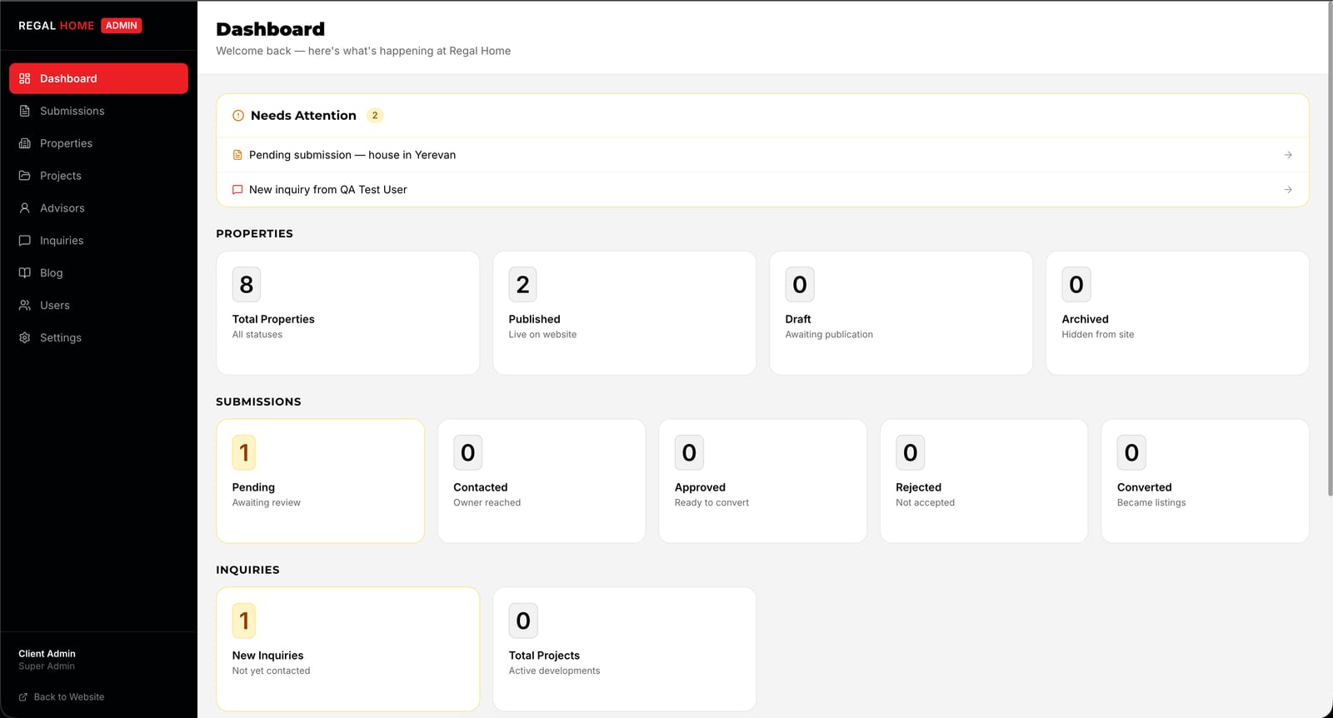Click the ADMIN badge
Viewport: 1333px width, 718px height.
coord(122,26)
